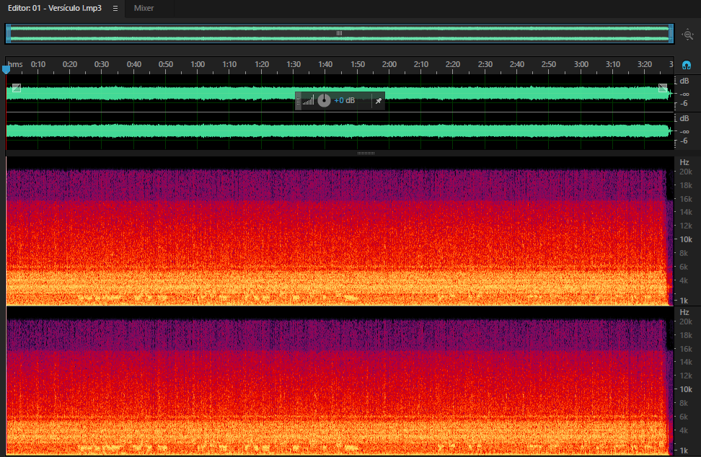Click the hms time format label
This screenshot has width=701, height=457.
tap(15, 64)
